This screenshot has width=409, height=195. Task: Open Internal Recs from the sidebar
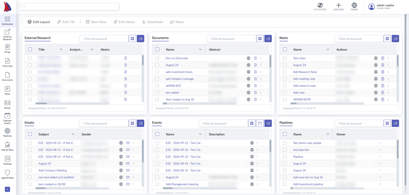click(x=7, y=147)
